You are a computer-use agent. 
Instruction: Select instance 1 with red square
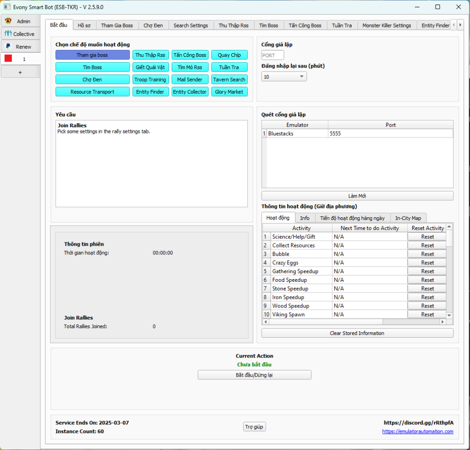click(20, 59)
